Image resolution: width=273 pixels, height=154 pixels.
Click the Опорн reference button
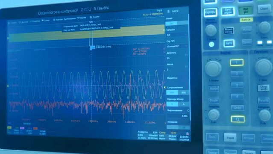(214, 100)
